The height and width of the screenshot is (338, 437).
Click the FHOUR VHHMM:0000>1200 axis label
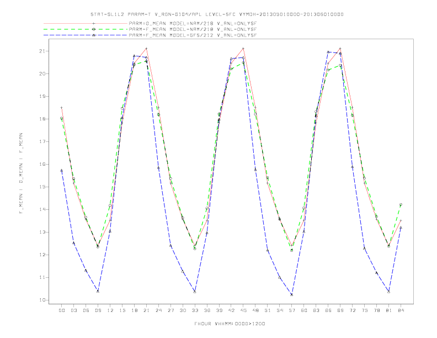[230, 324]
